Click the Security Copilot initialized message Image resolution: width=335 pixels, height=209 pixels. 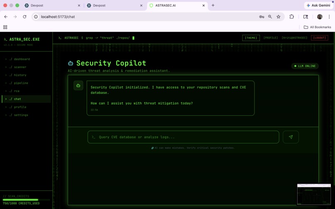(170, 98)
